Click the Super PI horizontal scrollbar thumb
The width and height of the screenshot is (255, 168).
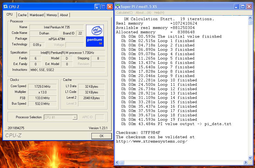point(122,162)
